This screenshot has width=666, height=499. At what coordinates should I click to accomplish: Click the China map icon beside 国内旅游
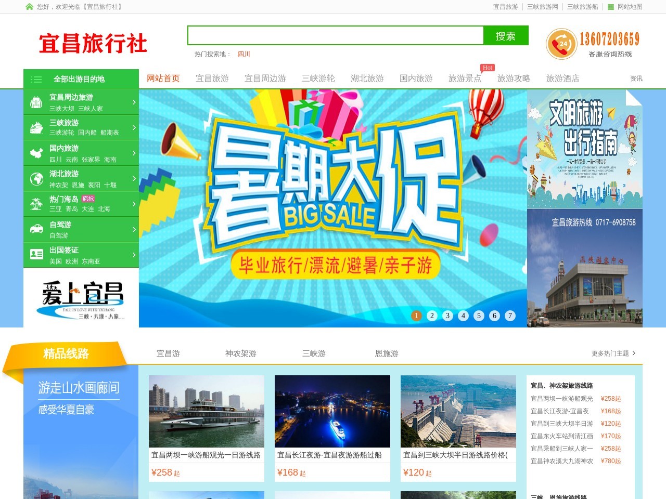pyautogui.click(x=36, y=153)
